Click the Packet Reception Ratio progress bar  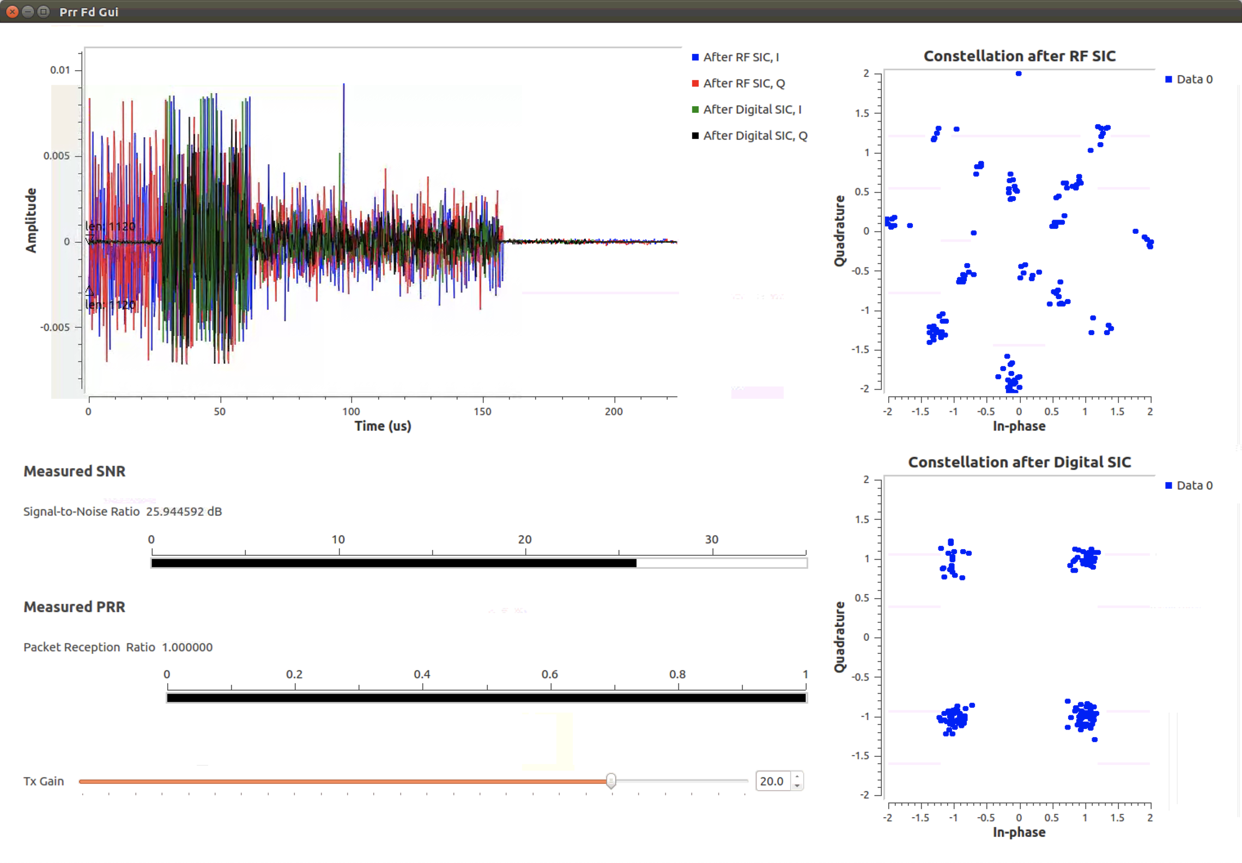[486, 698]
